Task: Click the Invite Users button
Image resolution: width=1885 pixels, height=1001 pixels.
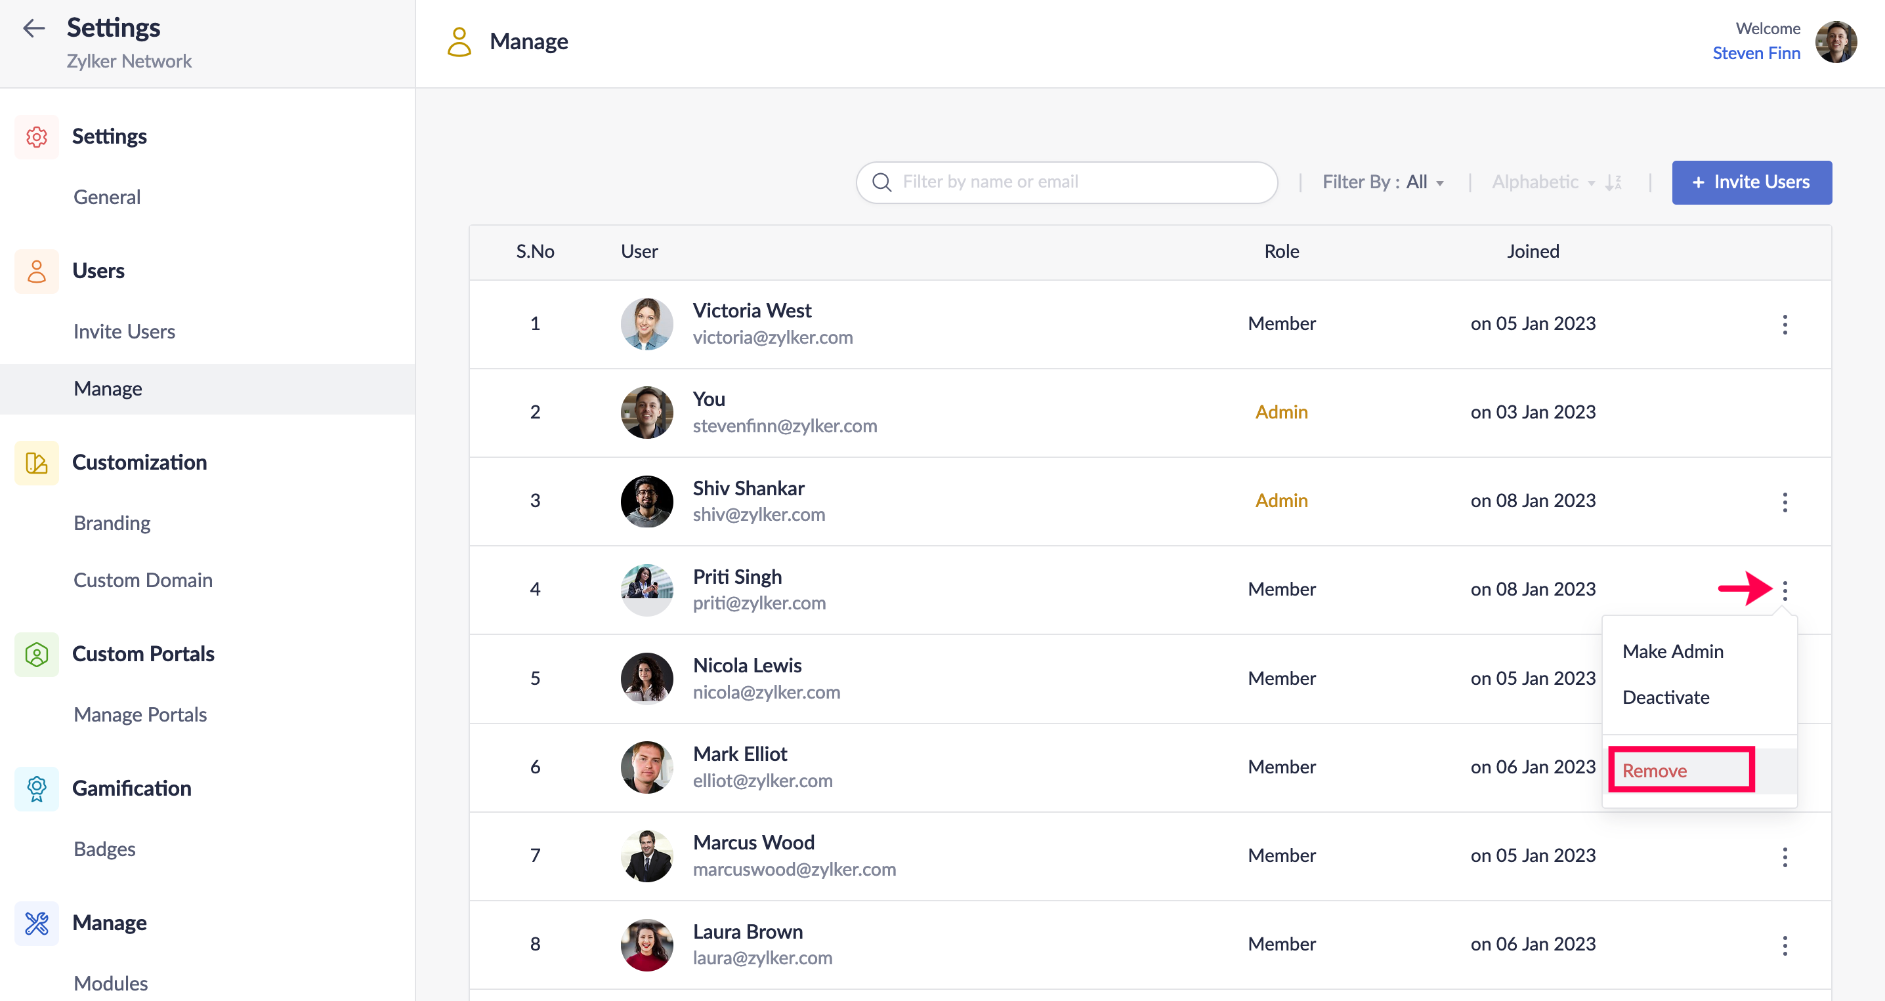Action: coord(1751,182)
